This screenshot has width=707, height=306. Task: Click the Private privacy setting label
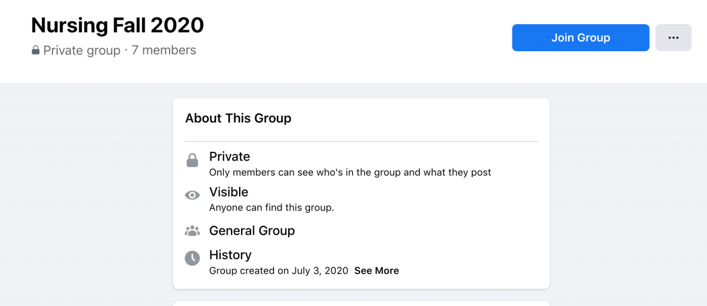click(x=230, y=157)
